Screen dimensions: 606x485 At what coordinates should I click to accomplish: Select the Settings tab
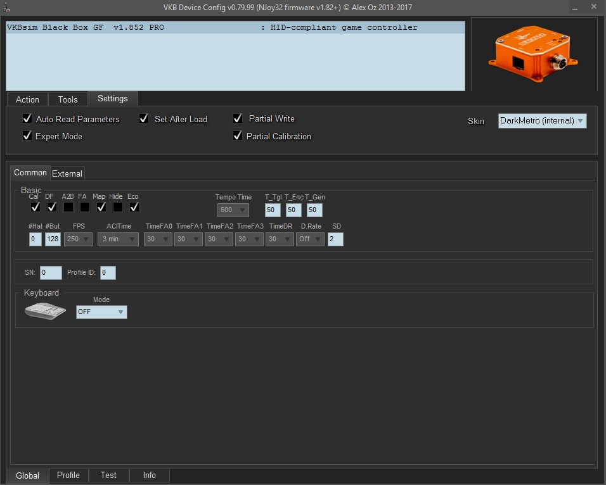[x=112, y=99]
